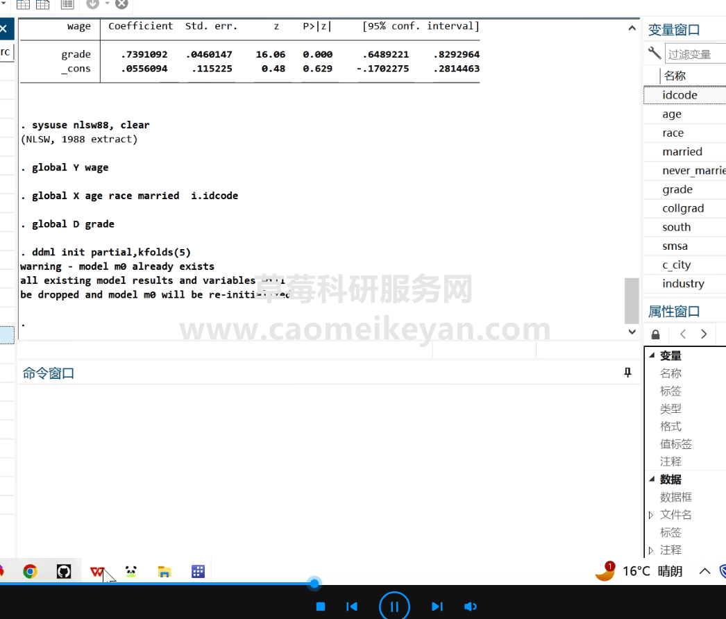Select the never_married variable
Screen dimensions: 726x619
pyautogui.click(x=685, y=171)
